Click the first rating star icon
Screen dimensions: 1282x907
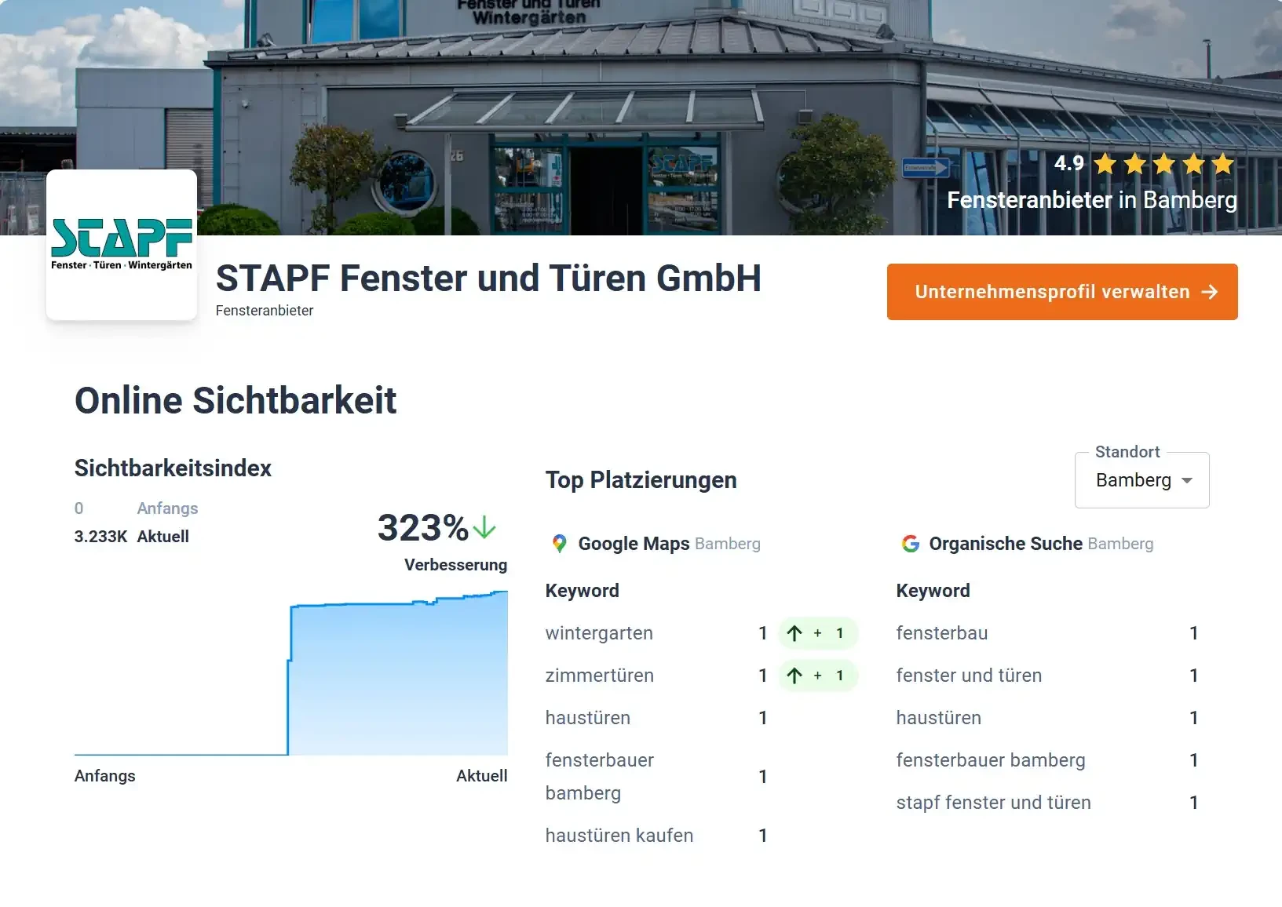[1105, 164]
